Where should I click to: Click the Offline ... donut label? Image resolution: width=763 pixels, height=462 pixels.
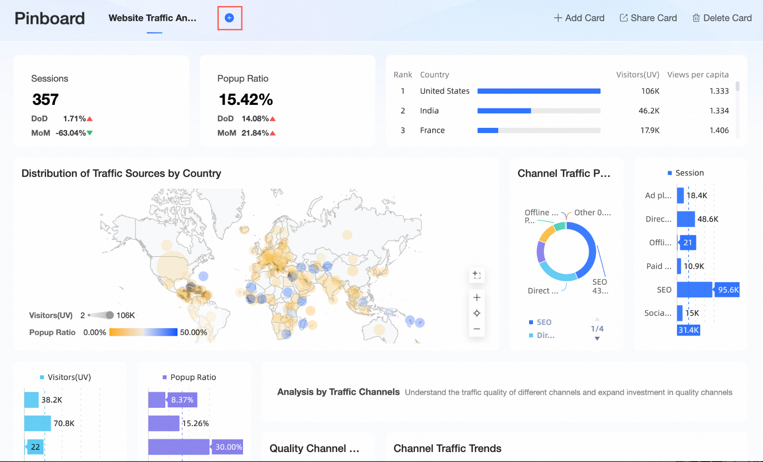541,212
